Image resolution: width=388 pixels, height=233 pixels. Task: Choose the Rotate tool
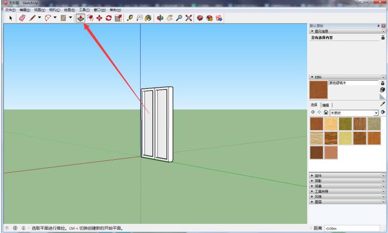click(108, 18)
